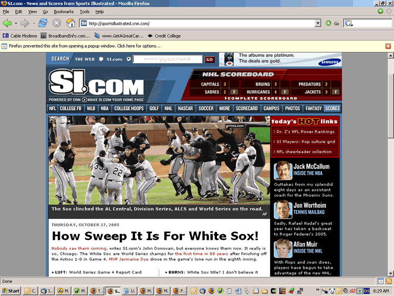Viewport: 394px width, 296px height.
Task: Open the search engine selector dropdown
Action: pos(352,25)
